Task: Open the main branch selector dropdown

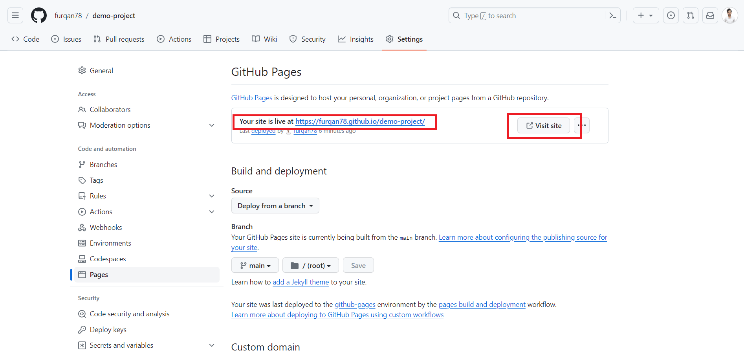Action: [255, 265]
